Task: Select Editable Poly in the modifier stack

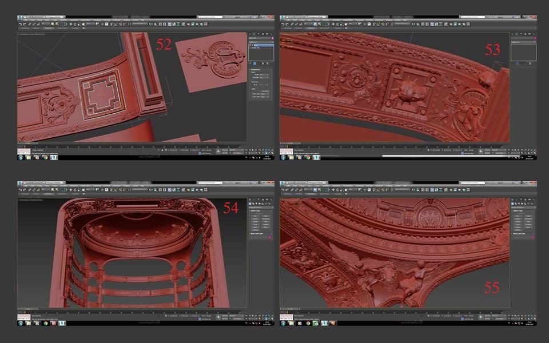Action: click(257, 48)
